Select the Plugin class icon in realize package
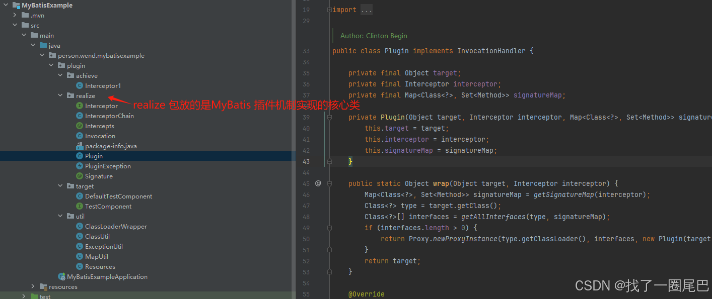Image resolution: width=712 pixels, height=299 pixels. 80,156
